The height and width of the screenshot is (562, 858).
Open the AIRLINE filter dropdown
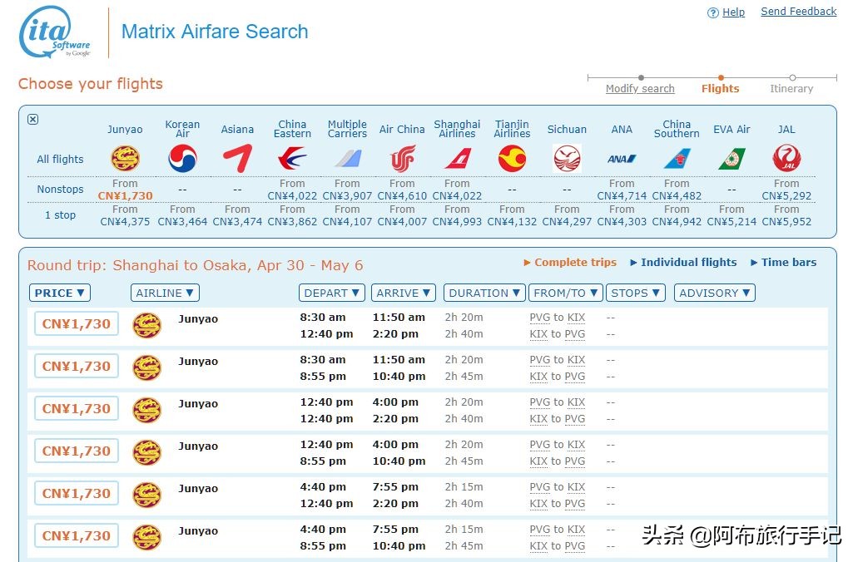(165, 293)
